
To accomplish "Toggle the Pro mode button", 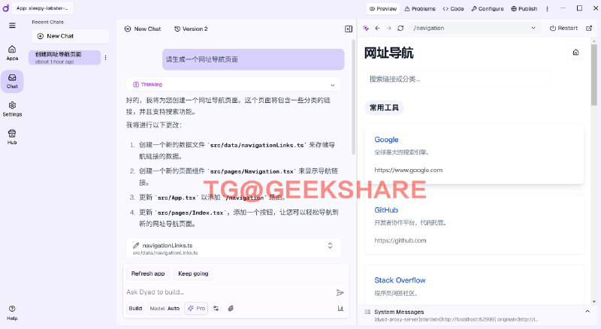I will tap(196, 308).
